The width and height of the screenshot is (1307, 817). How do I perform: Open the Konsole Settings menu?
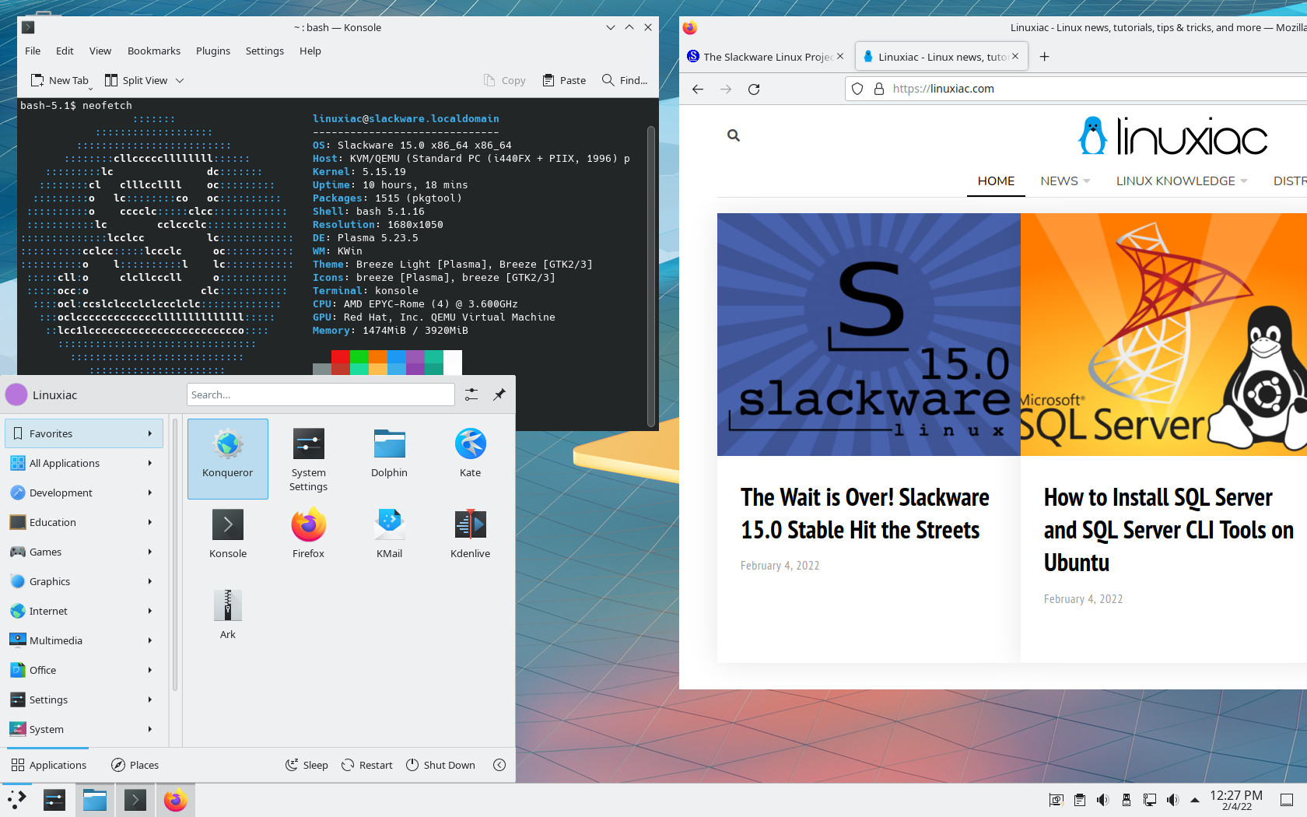pos(265,51)
